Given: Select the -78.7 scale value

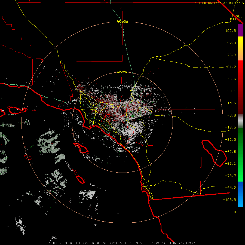Looking at the screenshot, I should (x=231, y=176).
